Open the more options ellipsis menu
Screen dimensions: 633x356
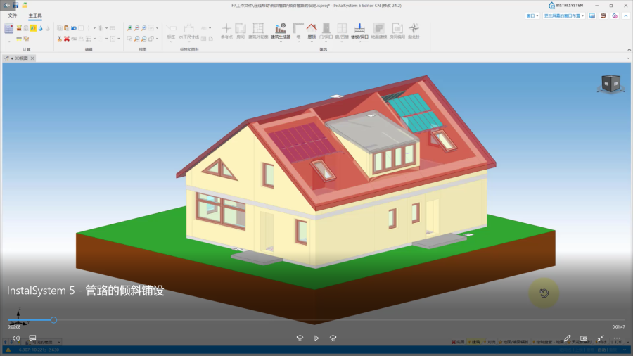point(617,338)
